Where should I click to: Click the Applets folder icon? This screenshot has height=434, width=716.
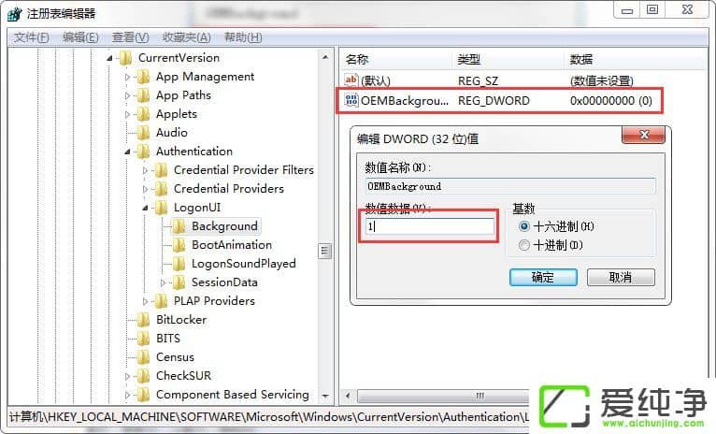[x=143, y=114]
